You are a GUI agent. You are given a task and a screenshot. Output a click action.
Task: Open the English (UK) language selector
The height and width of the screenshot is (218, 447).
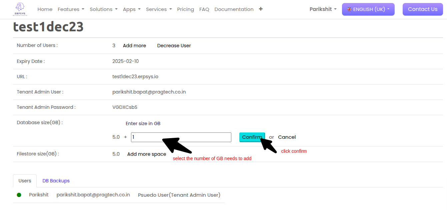coord(368,9)
